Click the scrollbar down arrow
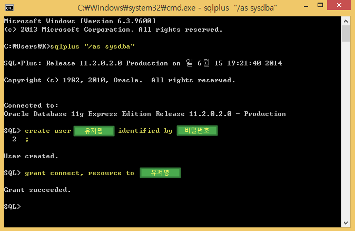This screenshot has height=231, width=355. pos(346,223)
